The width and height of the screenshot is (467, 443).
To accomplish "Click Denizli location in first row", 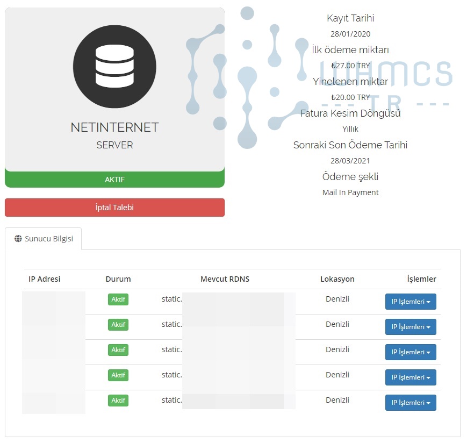I will pos(337,299).
